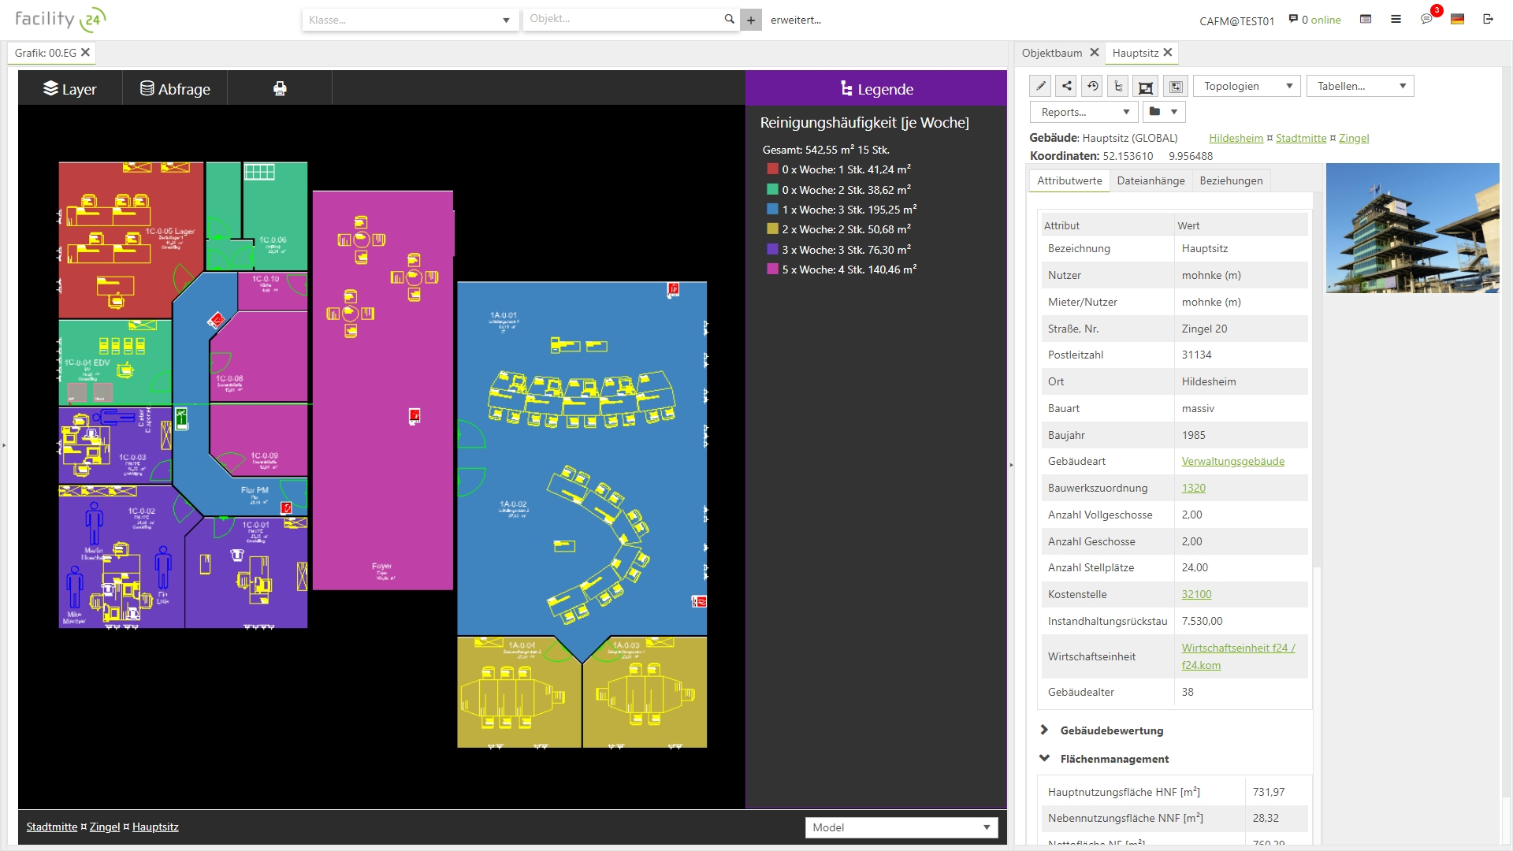Switch to the Objektbaum tab

click(x=1051, y=53)
